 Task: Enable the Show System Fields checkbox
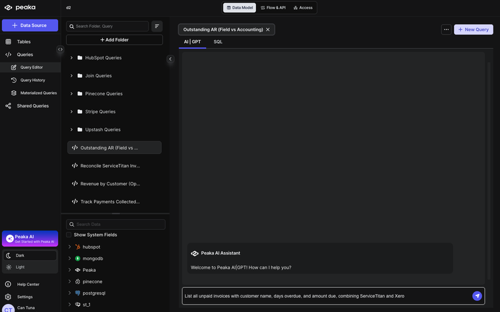[x=69, y=235]
